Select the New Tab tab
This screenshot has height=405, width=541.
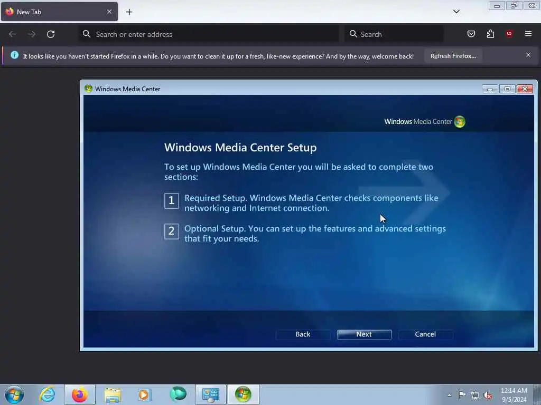[x=59, y=12]
